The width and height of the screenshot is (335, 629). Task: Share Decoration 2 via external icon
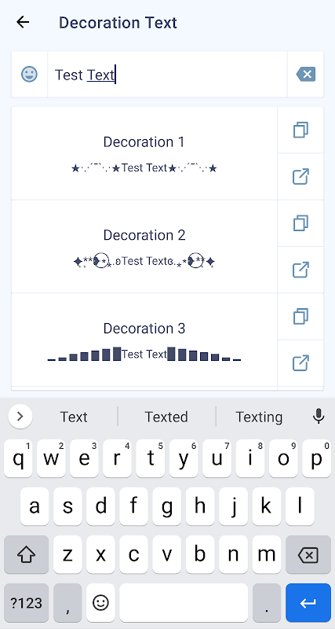[300, 270]
